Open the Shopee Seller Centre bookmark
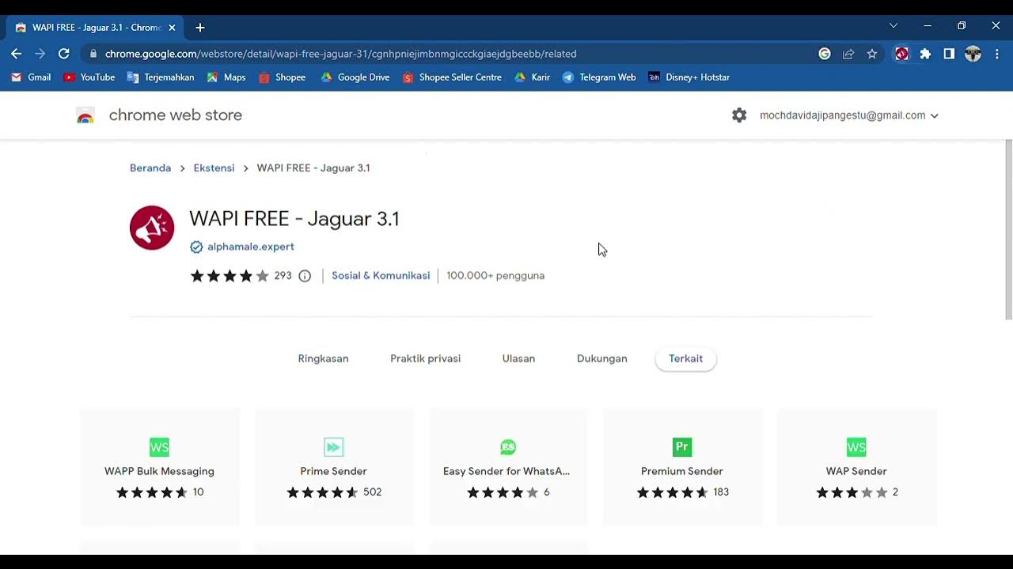The image size is (1013, 569). pyautogui.click(x=452, y=77)
